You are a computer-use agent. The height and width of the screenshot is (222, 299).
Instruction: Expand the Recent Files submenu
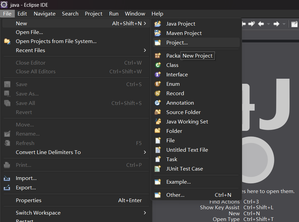click(145, 50)
